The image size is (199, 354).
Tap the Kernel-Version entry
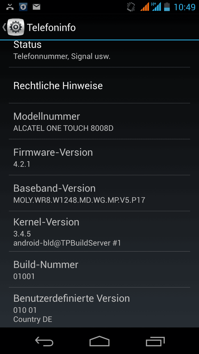click(99, 231)
